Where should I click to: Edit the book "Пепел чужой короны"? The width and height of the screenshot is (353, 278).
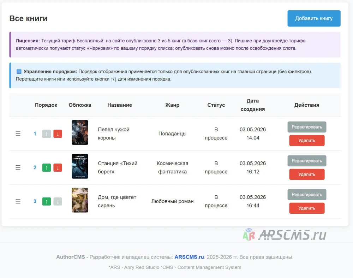tap(307, 127)
